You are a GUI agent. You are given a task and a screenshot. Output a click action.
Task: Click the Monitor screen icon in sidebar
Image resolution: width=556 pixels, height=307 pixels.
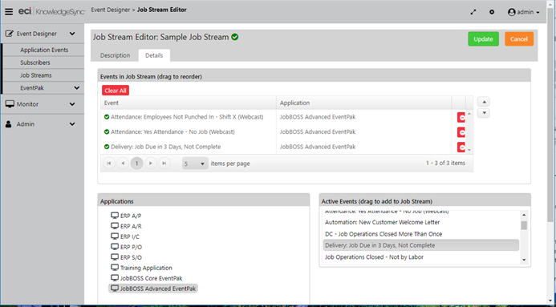[10, 104]
